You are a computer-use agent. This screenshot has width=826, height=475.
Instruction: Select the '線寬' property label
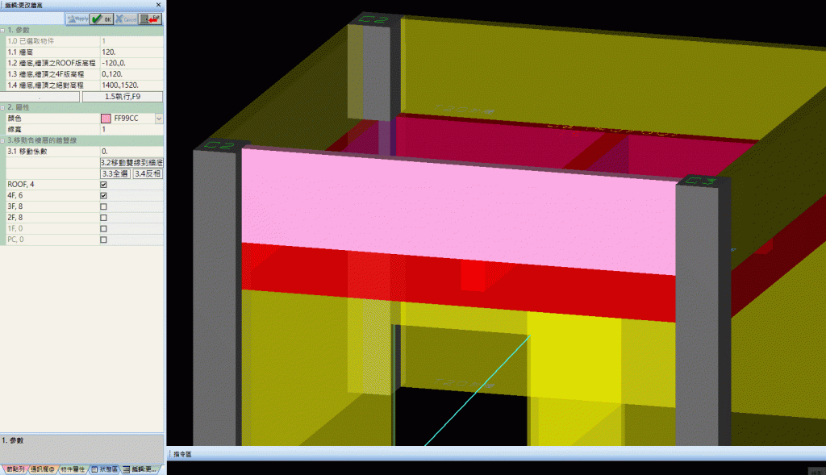click(x=15, y=130)
